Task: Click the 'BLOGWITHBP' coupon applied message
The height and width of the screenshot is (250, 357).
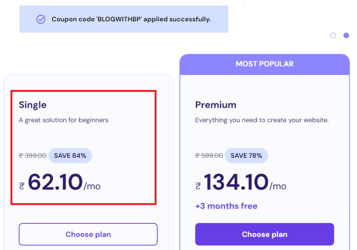Action: pyautogui.click(x=131, y=19)
